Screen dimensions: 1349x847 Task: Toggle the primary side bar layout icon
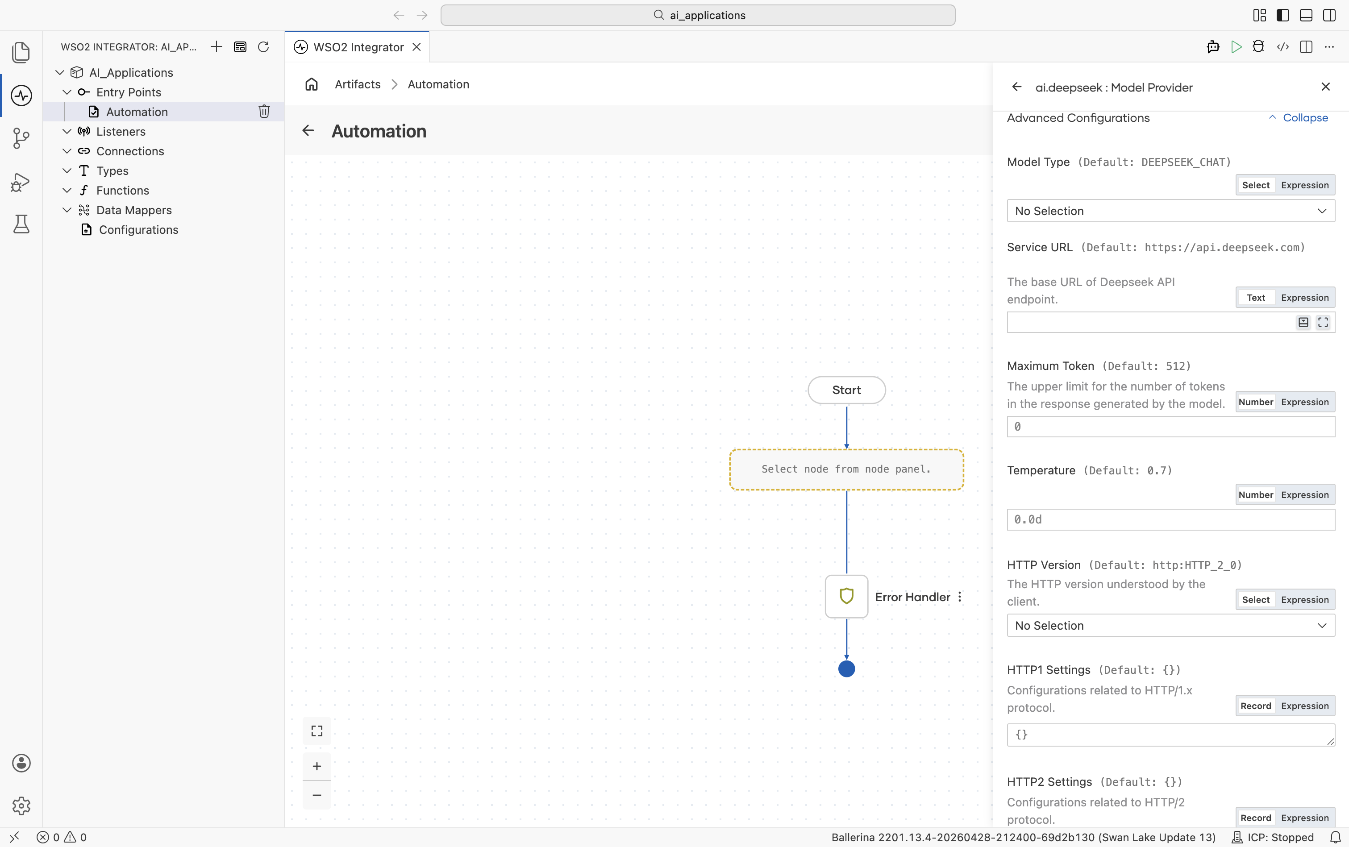pyautogui.click(x=1282, y=15)
